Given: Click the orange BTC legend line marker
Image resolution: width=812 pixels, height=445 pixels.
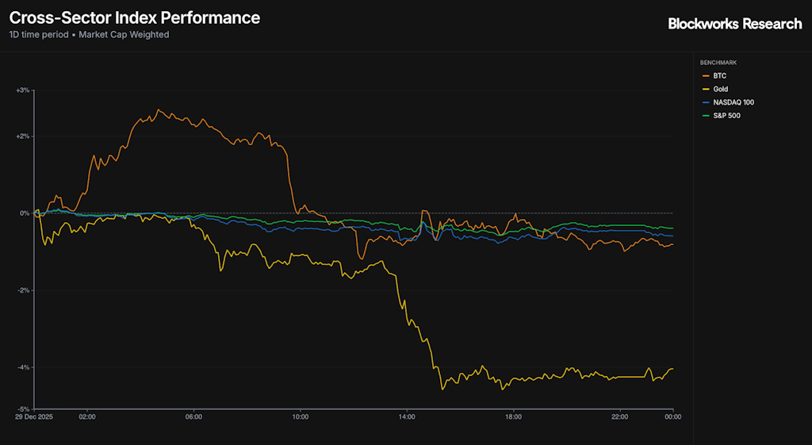Looking at the screenshot, I should [705, 76].
